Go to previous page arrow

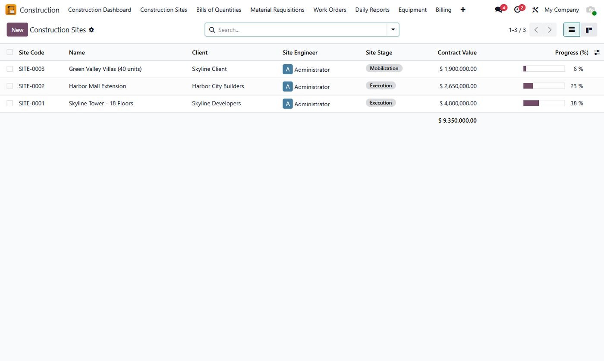pyautogui.click(x=536, y=30)
